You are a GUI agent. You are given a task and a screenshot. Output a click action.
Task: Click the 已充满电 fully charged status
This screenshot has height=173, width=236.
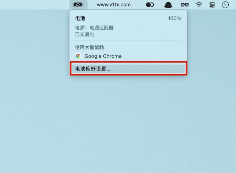85,34
